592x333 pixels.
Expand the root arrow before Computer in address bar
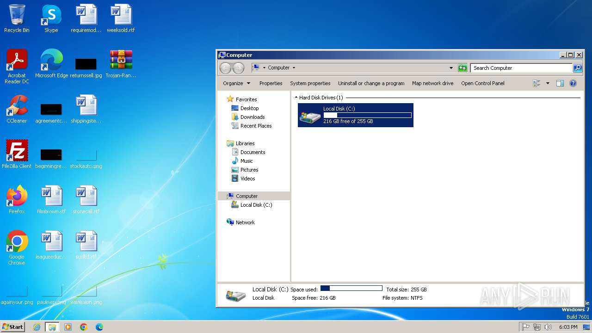tap(264, 68)
